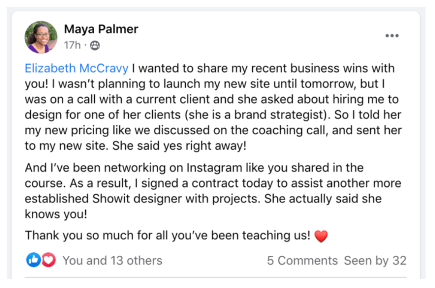
Task: View reactions via "You and 13 others"
Action: point(112,260)
